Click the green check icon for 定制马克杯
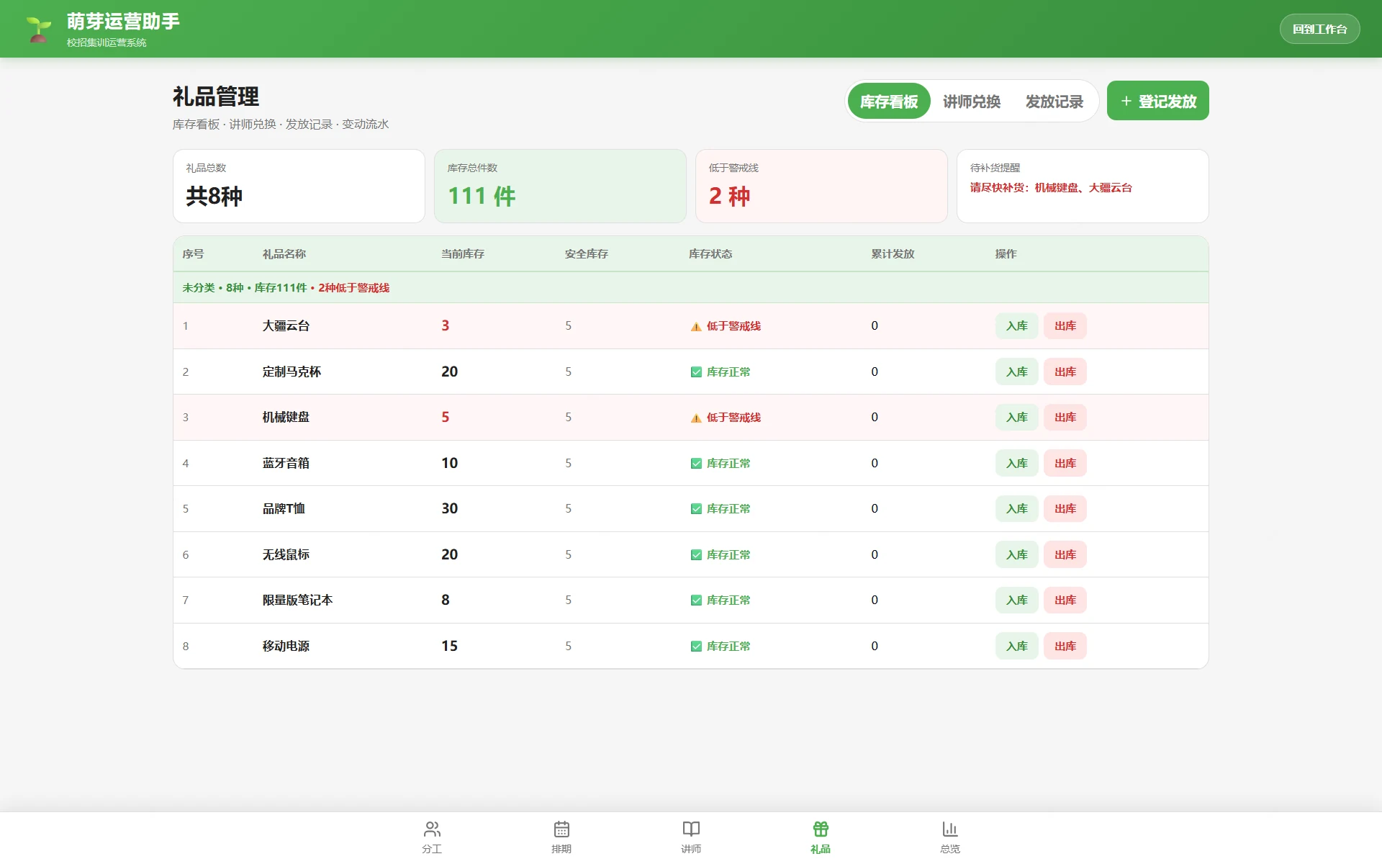Viewport: 1382px width, 864px height. pyautogui.click(x=696, y=372)
